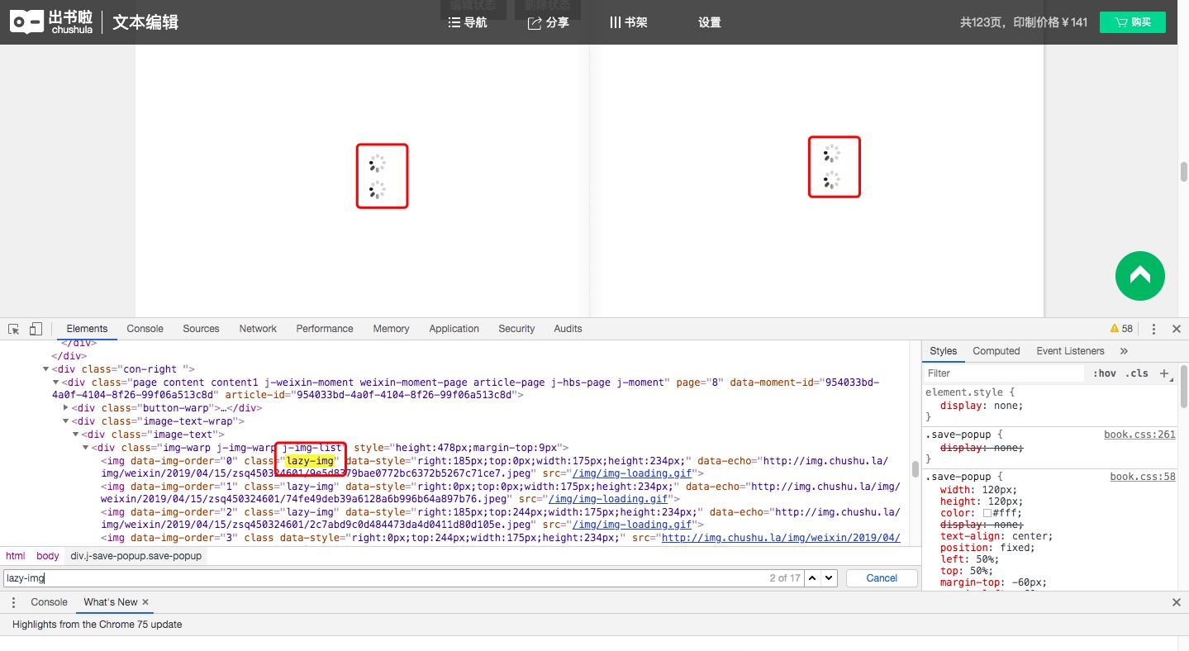This screenshot has height=651, width=1189.
Task: Open 设置 settings
Action: [710, 22]
